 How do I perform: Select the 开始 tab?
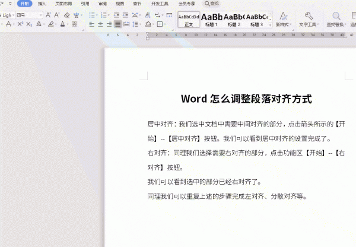[x=24, y=4]
